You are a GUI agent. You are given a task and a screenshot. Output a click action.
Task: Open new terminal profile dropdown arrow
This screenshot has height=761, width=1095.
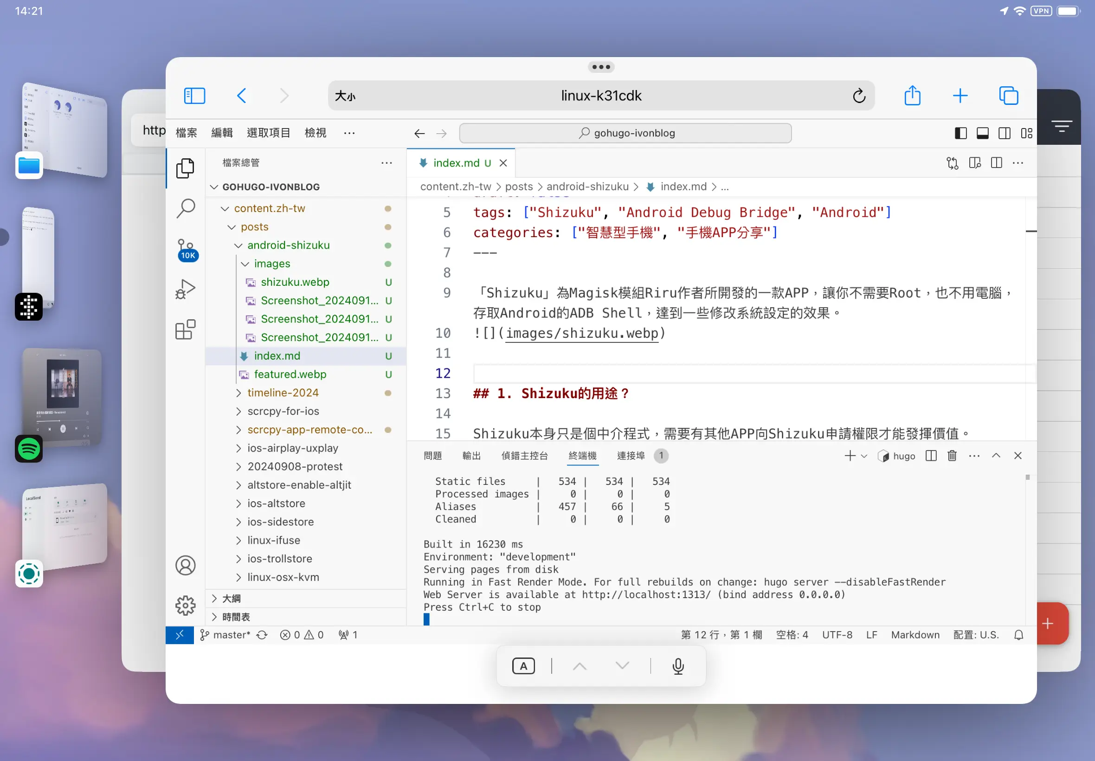[x=864, y=456]
